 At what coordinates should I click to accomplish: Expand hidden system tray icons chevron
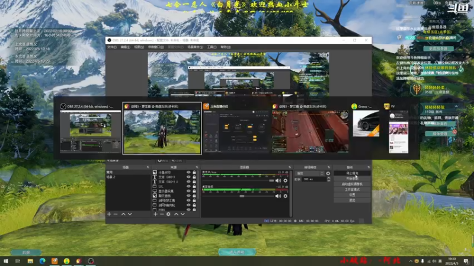click(411, 261)
